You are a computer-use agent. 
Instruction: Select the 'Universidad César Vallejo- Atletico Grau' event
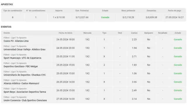click(x=25, y=49)
